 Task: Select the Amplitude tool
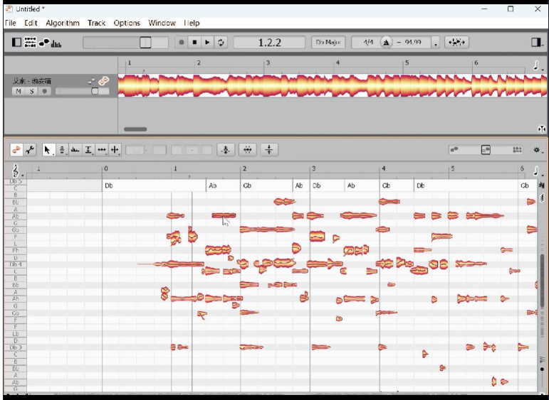[75, 150]
